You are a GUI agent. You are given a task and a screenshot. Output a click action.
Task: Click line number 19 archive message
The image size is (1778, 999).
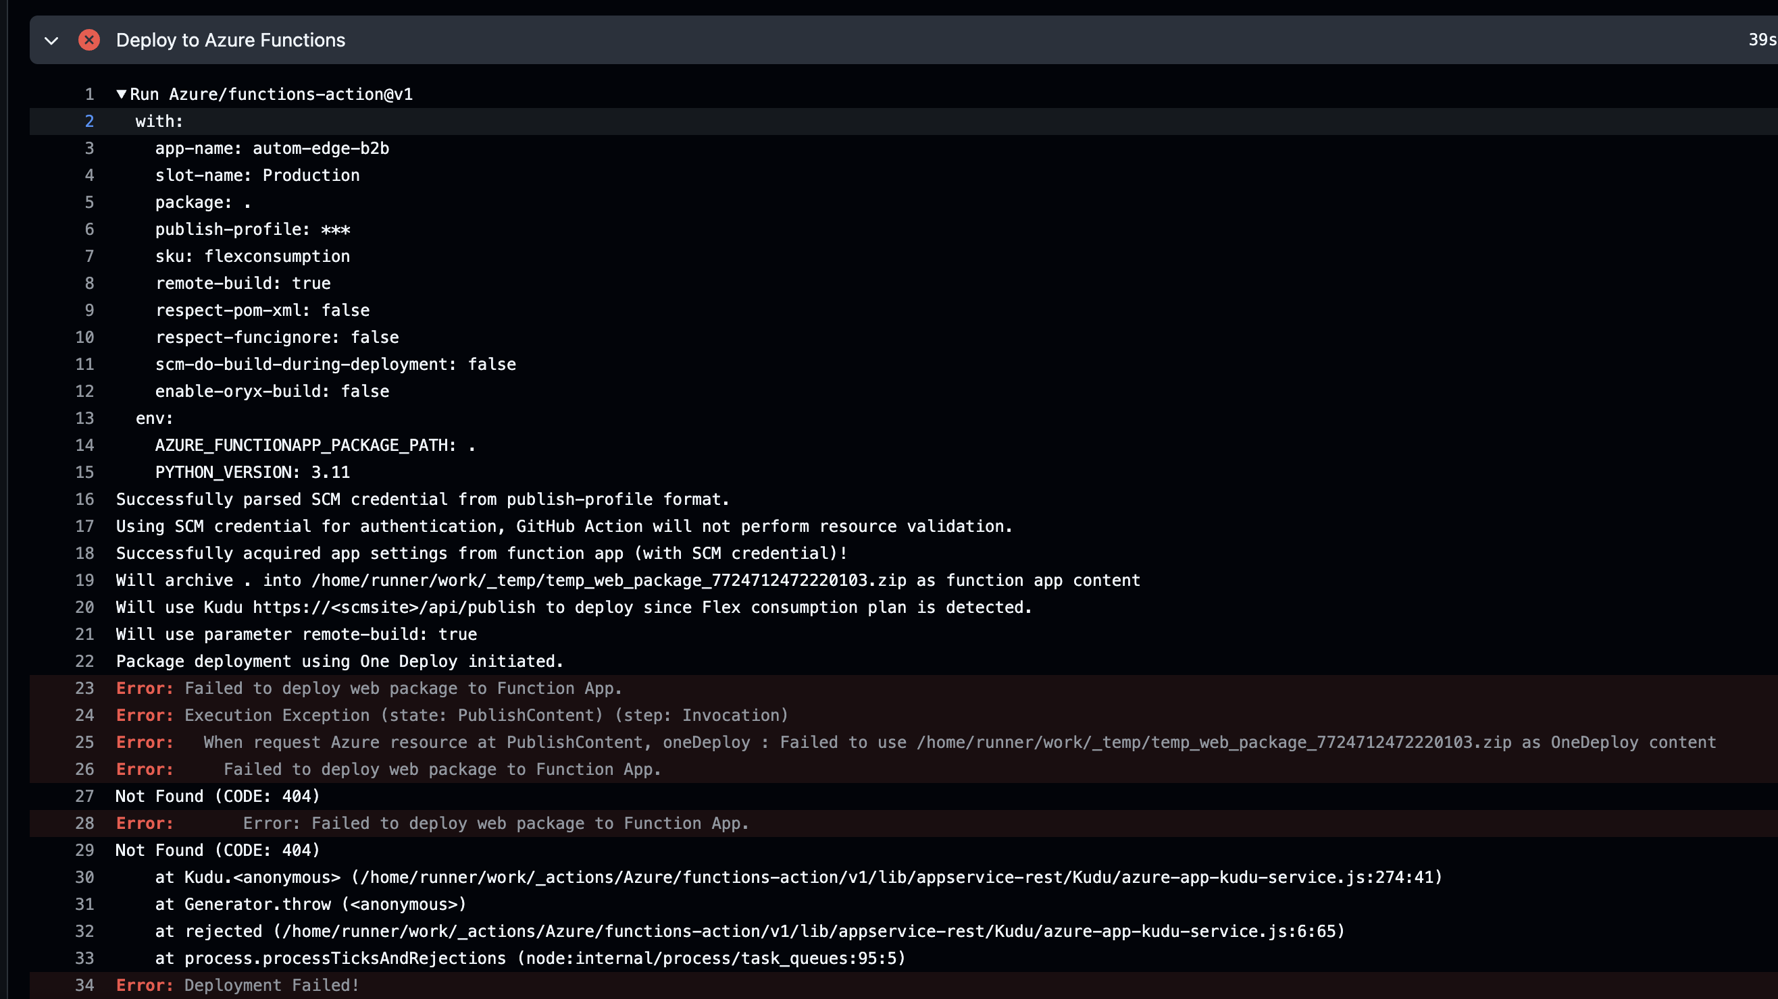pyautogui.click(x=84, y=580)
